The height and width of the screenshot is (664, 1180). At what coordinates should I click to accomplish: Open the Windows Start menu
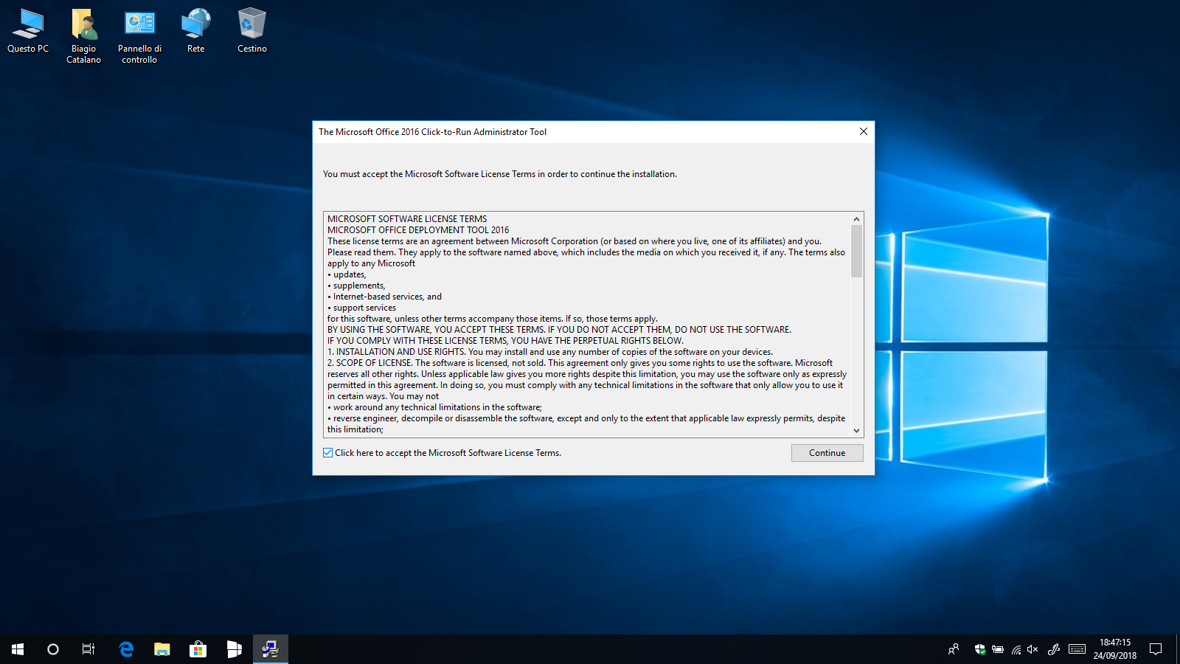(x=18, y=649)
